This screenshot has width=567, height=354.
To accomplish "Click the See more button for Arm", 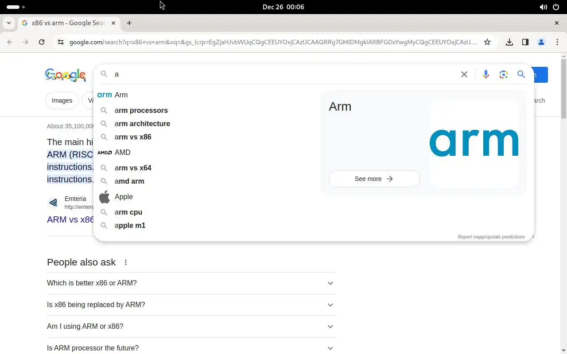I will [374, 179].
